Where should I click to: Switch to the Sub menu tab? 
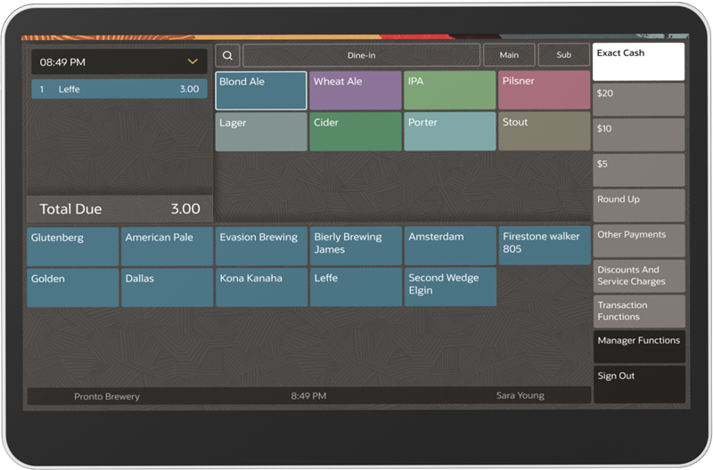pyautogui.click(x=563, y=55)
